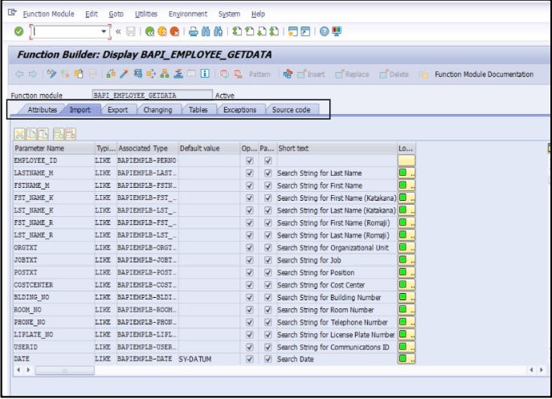The width and height of the screenshot is (552, 399).
Task: Click the red Cancel icon
Action: (x=174, y=31)
